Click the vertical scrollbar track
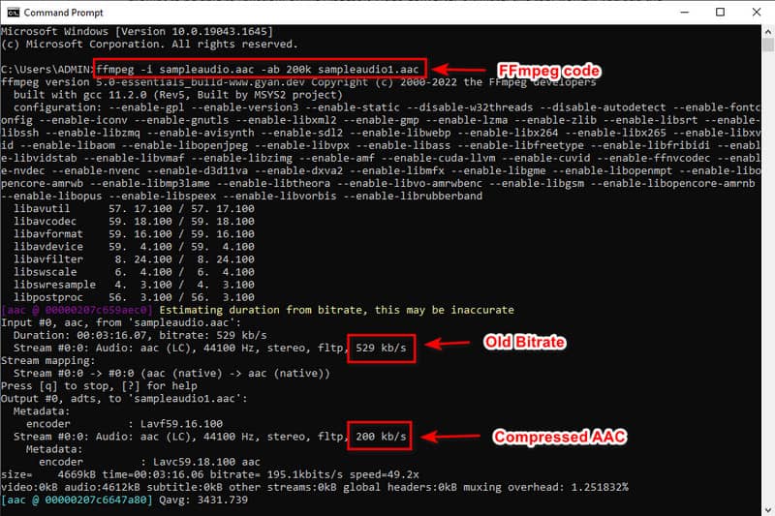Viewport: 775px width, 516px height. click(767, 290)
